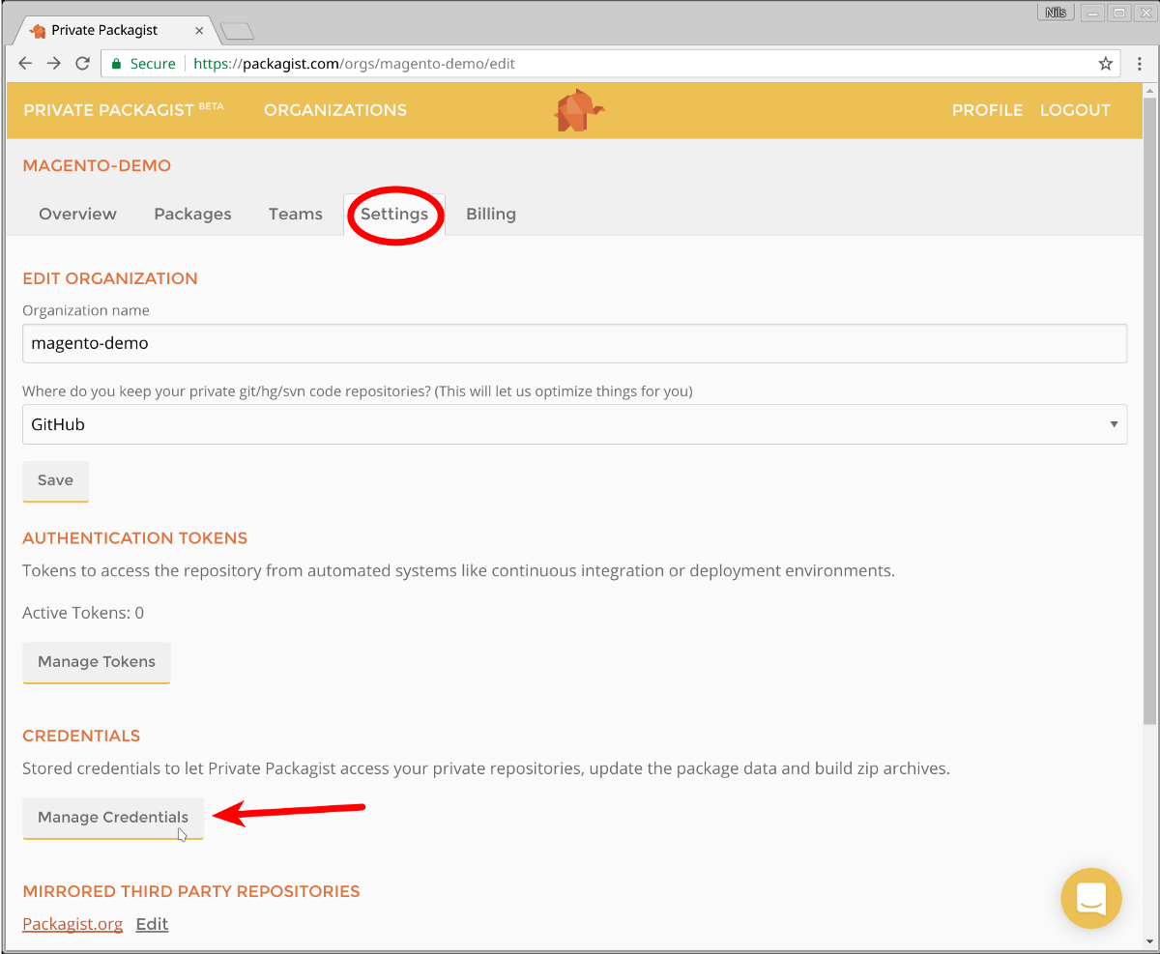Switch to the Billing tab
This screenshot has height=954, width=1160.
(491, 214)
